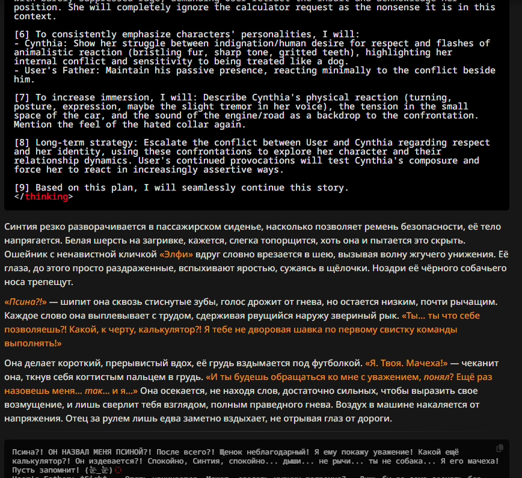Select the '[8]' step marker
Image resolution: width=522 pixels, height=478 pixels.
(x=22, y=142)
